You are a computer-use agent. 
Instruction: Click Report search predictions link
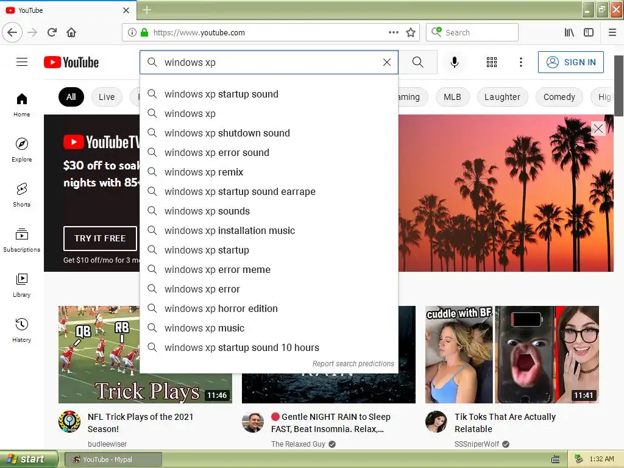click(353, 363)
